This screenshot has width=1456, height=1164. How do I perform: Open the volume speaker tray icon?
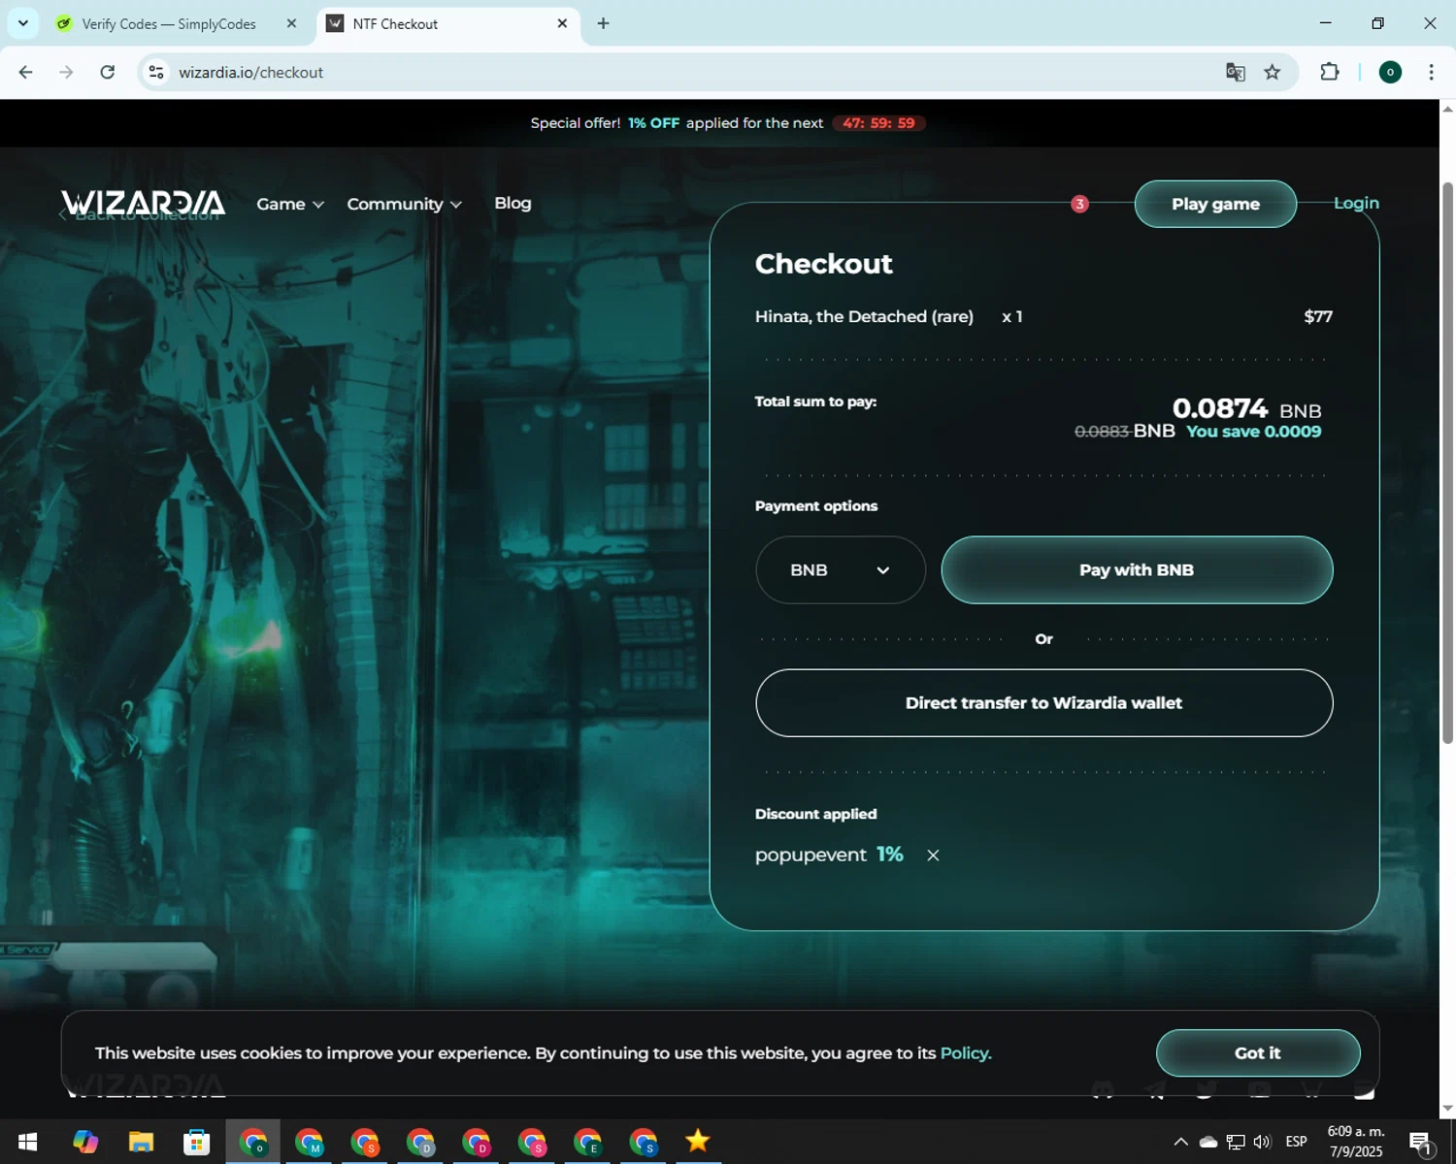point(1262,1142)
